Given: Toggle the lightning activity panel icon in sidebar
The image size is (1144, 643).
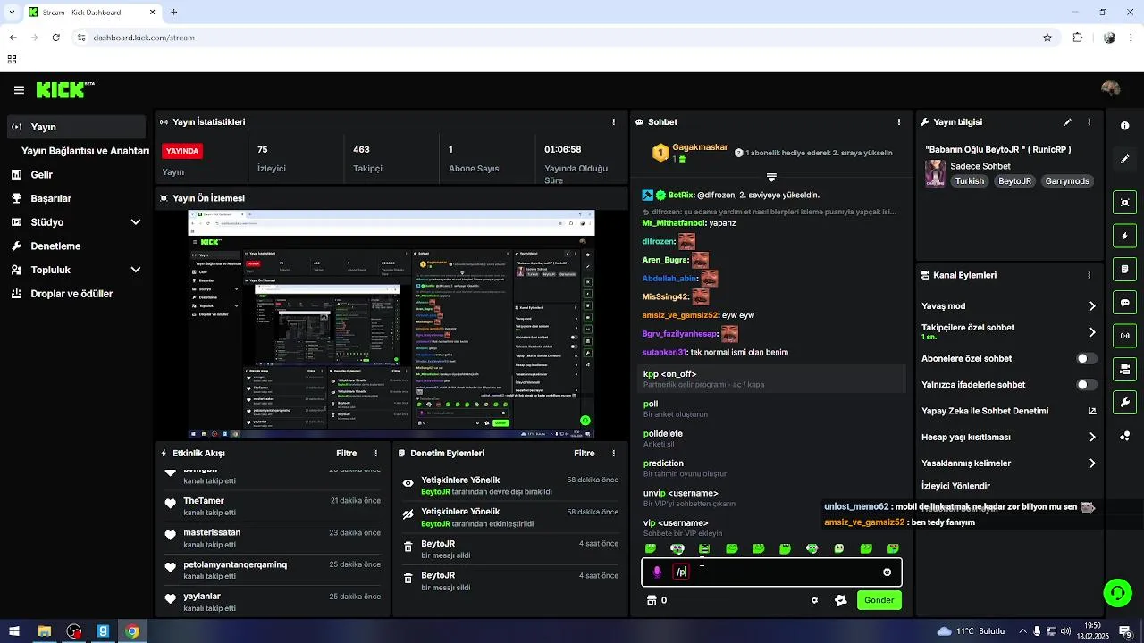Looking at the screenshot, I should tap(1125, 236).
